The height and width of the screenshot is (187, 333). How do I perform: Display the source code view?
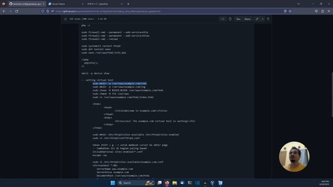pos(223,19)
